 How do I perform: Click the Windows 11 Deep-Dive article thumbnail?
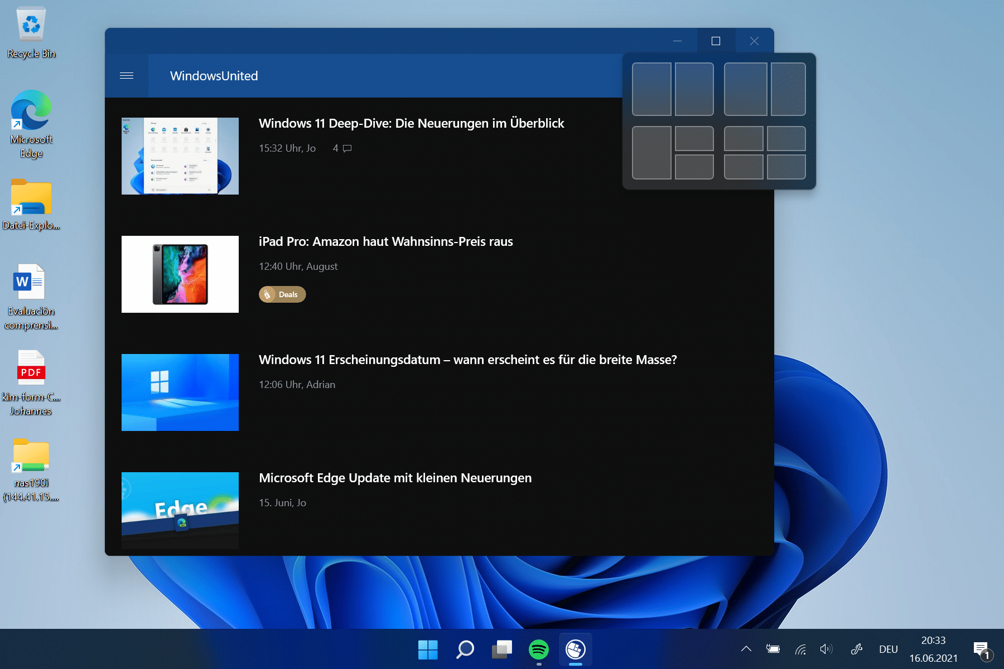(x=180, y=156)
